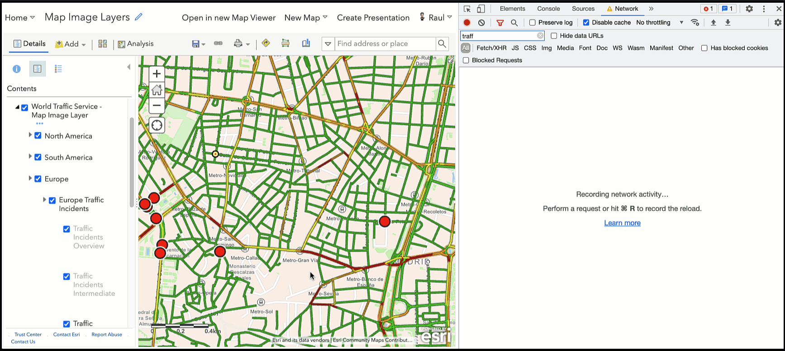785x351 pixels.
Task: Uncheck the Europe layer
Action: coord(38,178)
